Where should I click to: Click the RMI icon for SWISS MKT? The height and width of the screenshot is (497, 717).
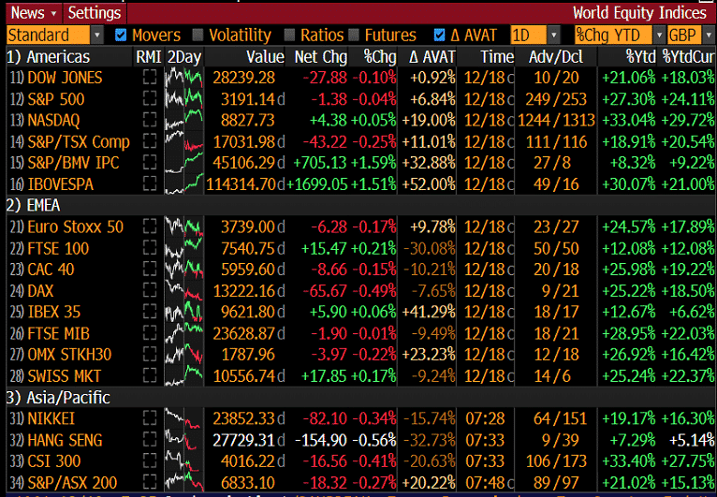[x=149, y=375]
